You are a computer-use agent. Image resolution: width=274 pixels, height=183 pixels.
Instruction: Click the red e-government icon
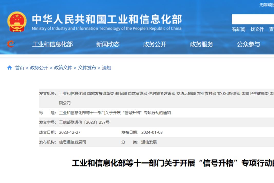(x=11, y=44)
